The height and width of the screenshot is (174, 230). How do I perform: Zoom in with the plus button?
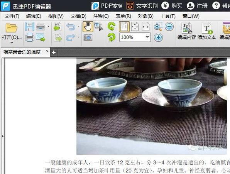(159, 37)
